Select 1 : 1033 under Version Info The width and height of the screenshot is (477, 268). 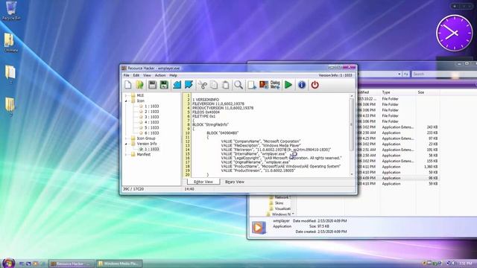(x=149, y=149)
